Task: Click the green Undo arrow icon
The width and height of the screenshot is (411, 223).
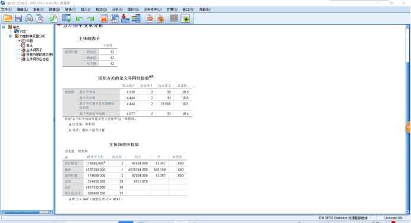Action: (79, 18)
